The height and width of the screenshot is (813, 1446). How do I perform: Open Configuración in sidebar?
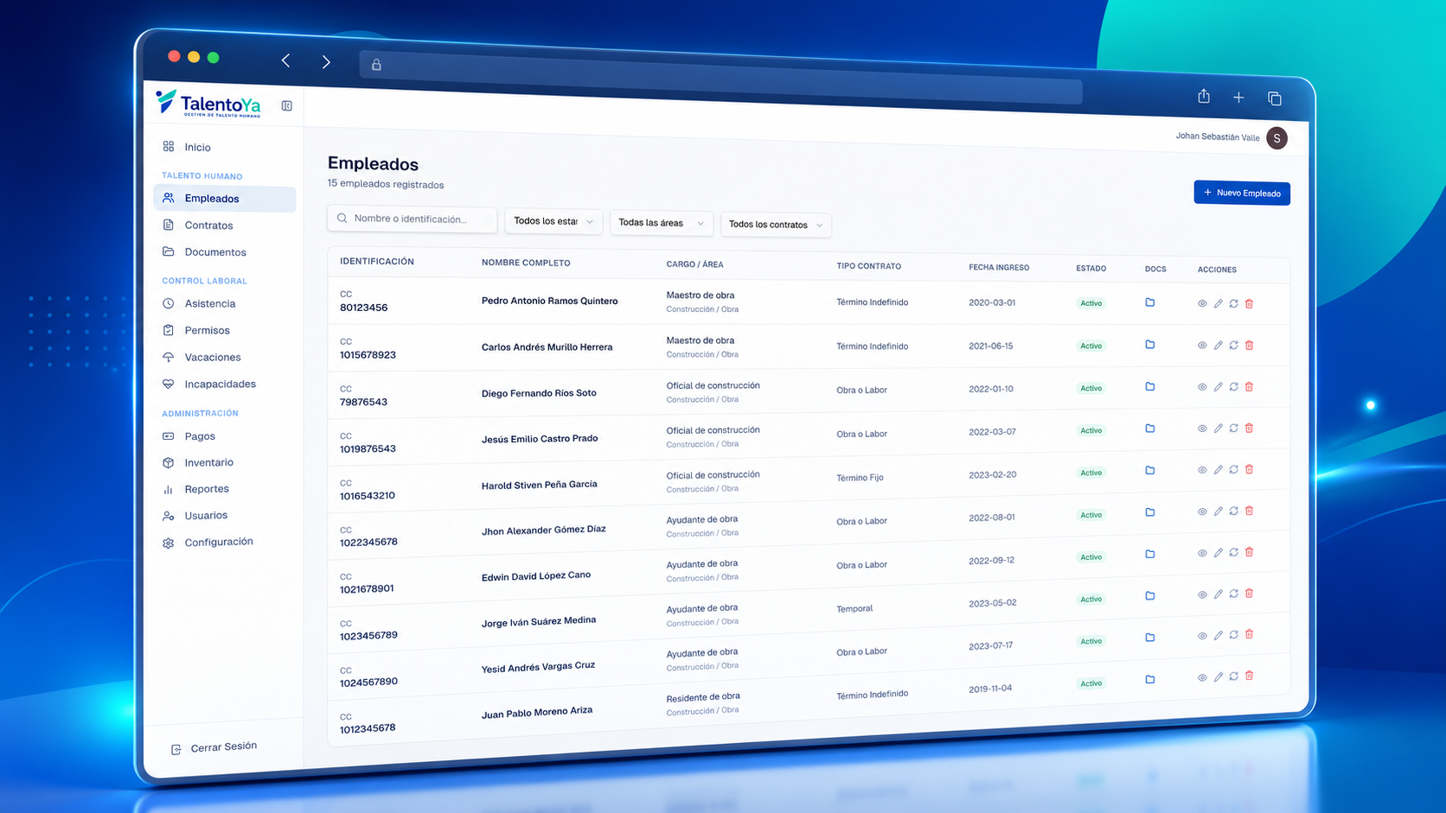tap(218, 542)
